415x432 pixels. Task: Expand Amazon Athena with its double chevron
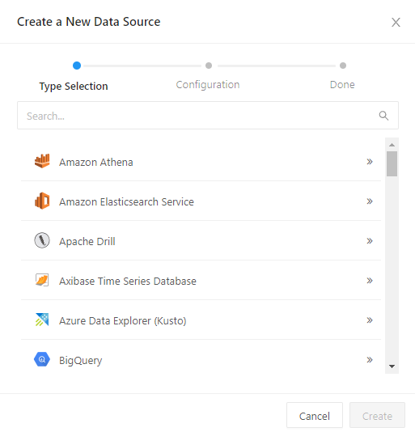(370, 162)
